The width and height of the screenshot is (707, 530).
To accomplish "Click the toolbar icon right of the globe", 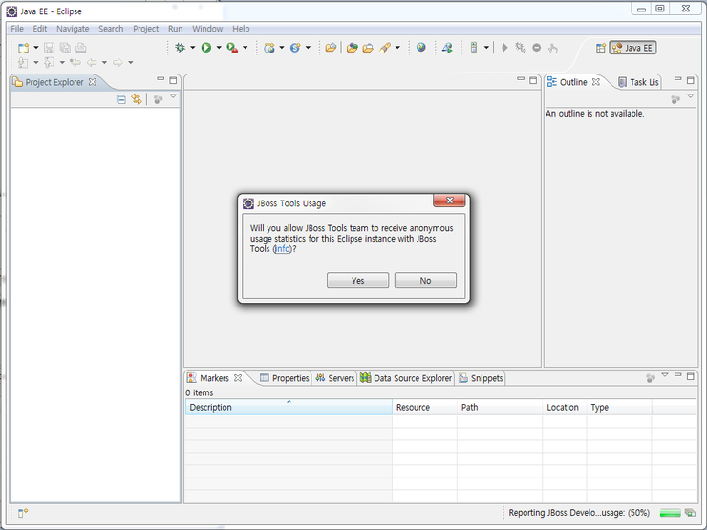I will click(x=447, y=48).
